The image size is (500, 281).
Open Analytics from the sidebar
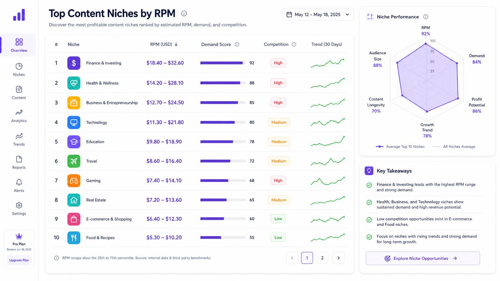pyautogui.click(x=19, y=116)
